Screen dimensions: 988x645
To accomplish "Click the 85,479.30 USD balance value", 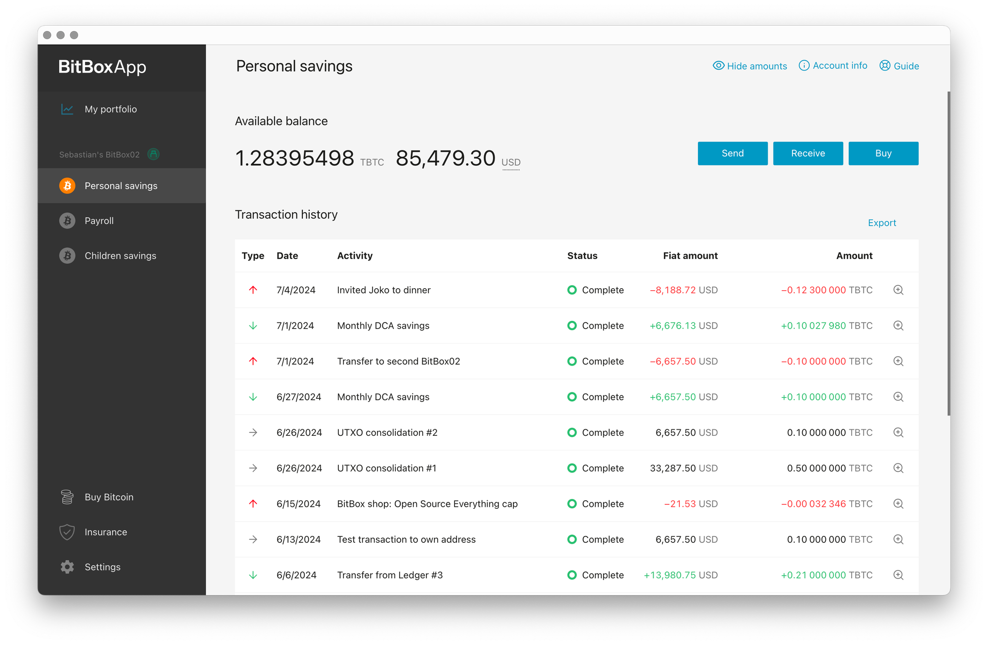I will [458, 158].
